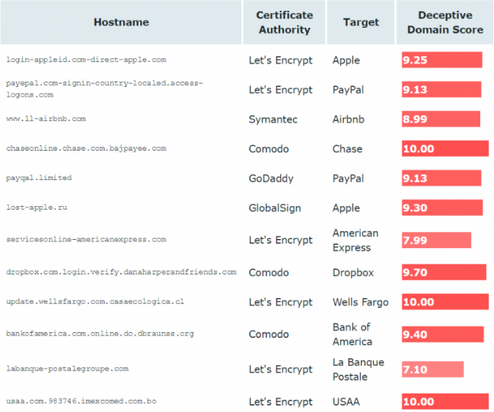This screenshot has width=494, height=412.
Task: Select the Symantec certificate authority cell
Action: (x=272, y=119)
